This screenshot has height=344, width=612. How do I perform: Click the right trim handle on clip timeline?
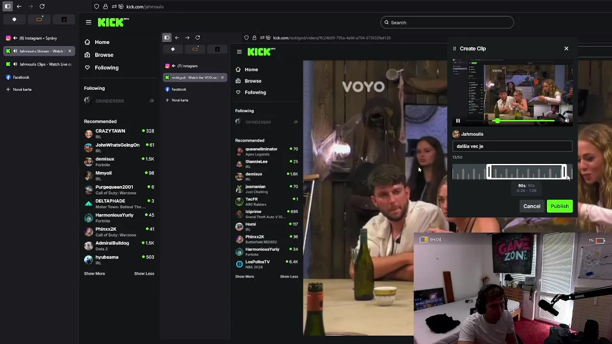[x=564, y=172]
